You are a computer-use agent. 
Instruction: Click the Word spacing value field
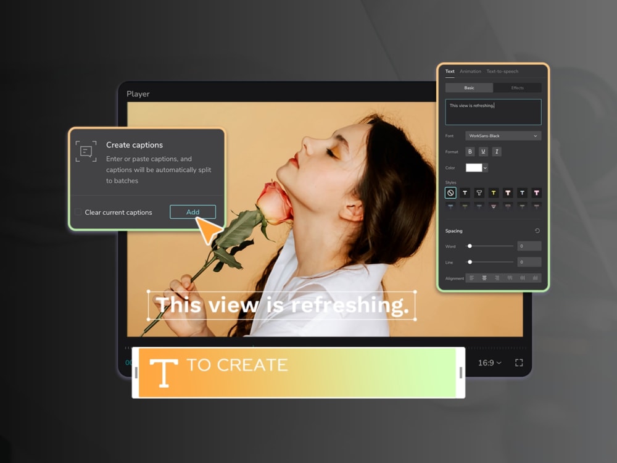pos(529,246)
